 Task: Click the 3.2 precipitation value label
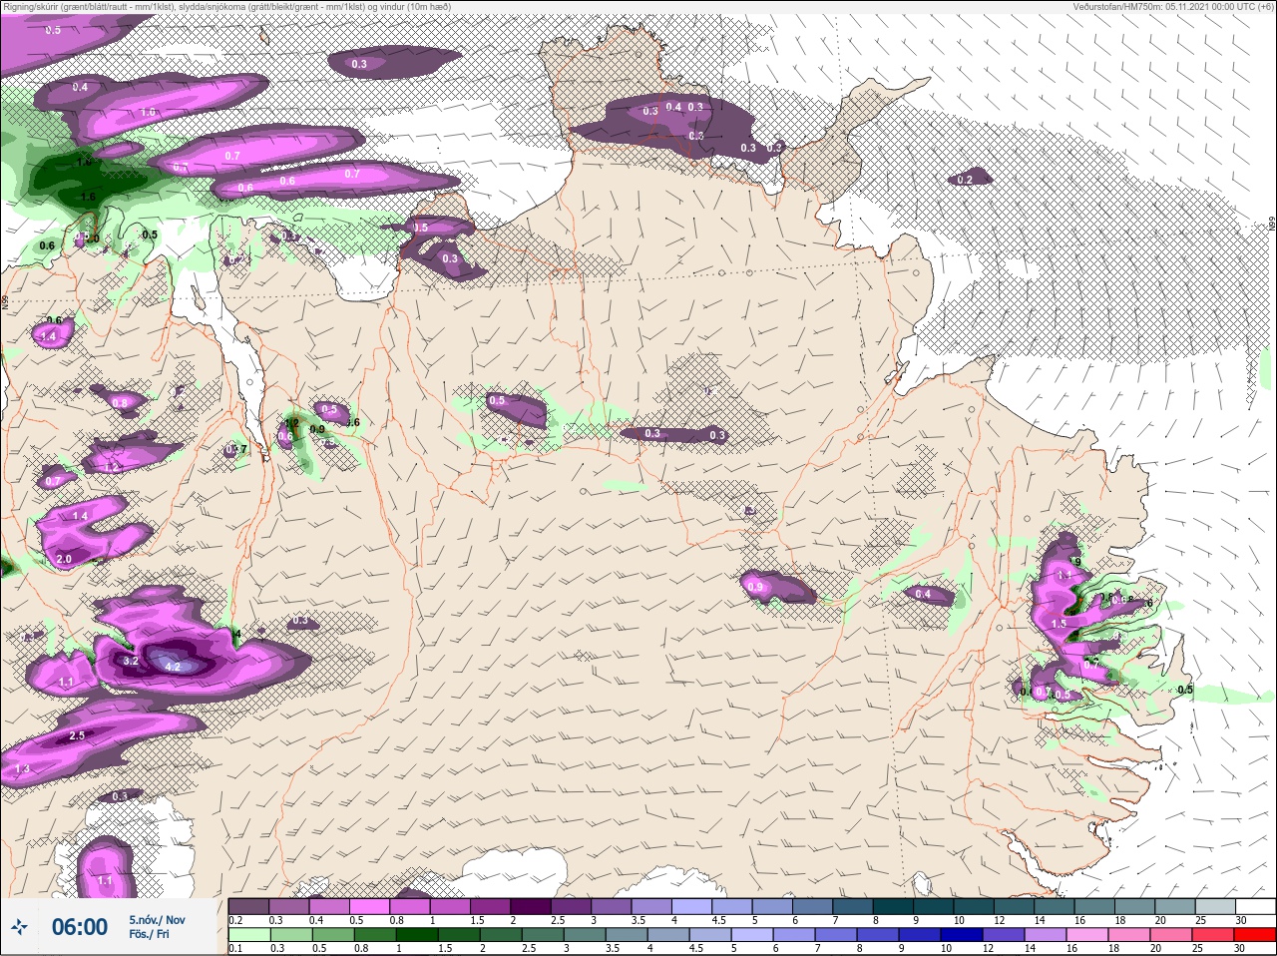pyautogui.click(x=131, y=661)
